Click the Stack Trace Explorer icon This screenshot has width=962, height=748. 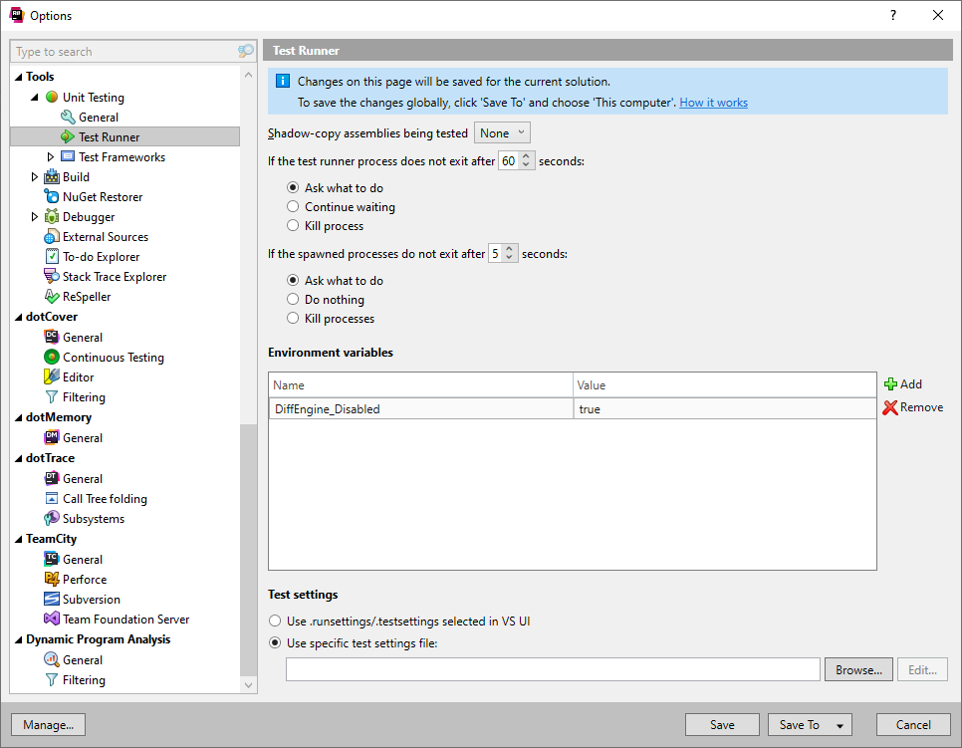(52, 276)
